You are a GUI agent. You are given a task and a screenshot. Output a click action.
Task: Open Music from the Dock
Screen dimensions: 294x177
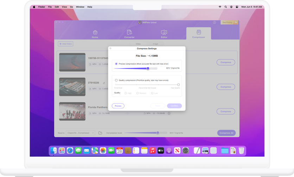[x=152, y=150]
